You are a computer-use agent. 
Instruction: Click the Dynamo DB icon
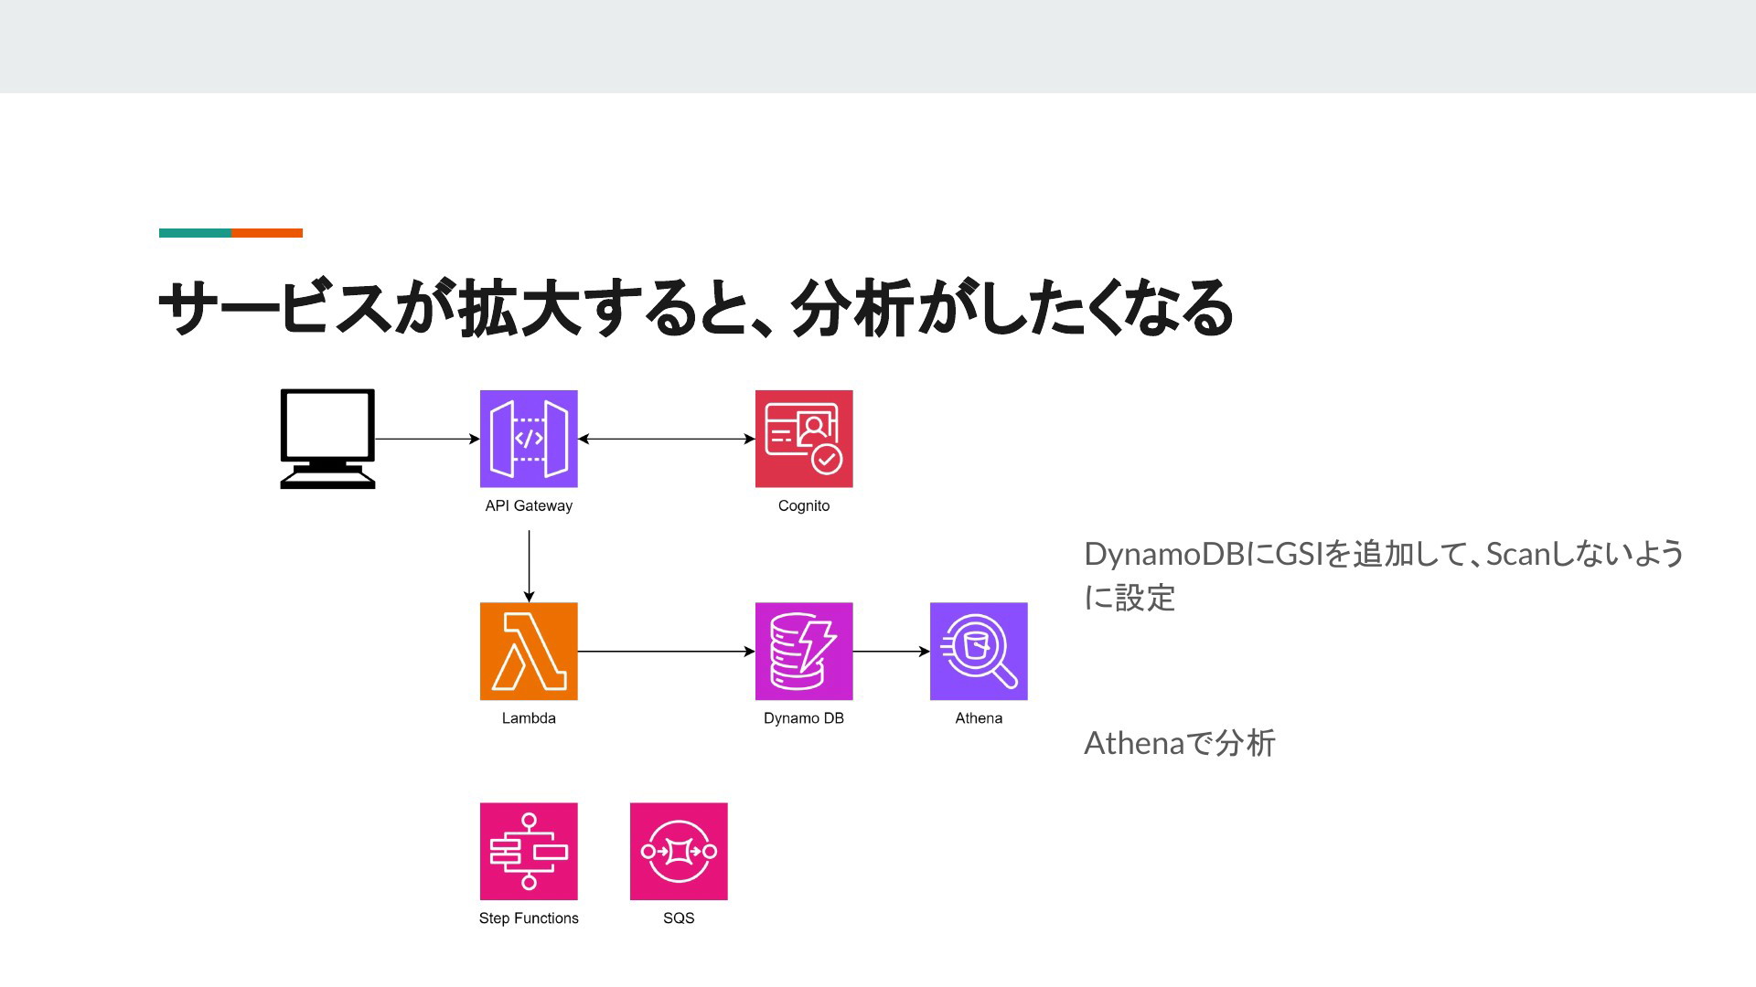pyautogui.click(x=804, y=652)
